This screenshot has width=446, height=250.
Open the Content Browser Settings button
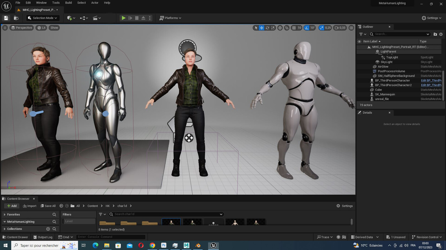tap(345, 206)
